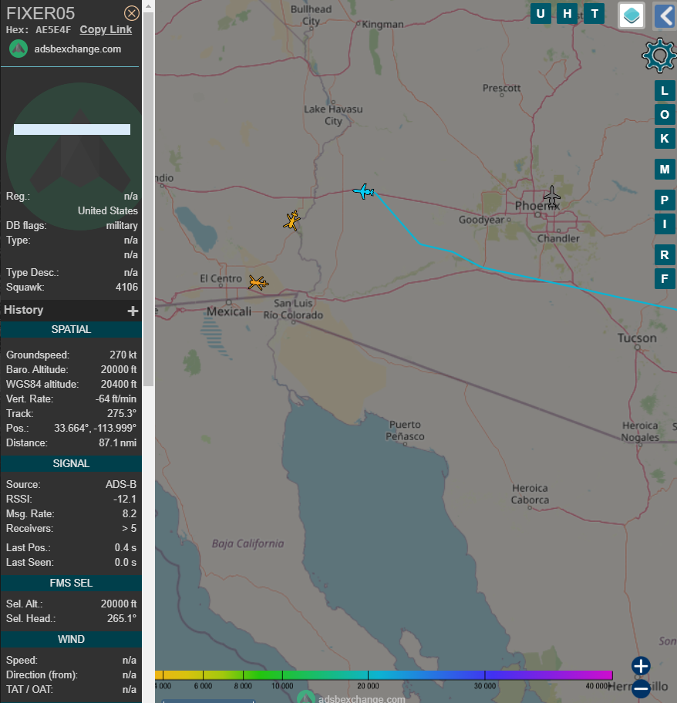
Task: Click the sidebar vertical scrollbar
Action: coord(148,199)
